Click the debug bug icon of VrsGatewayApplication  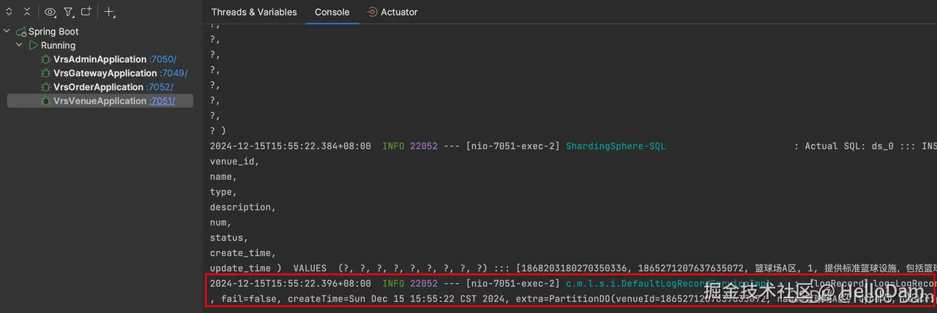[45, 73]
